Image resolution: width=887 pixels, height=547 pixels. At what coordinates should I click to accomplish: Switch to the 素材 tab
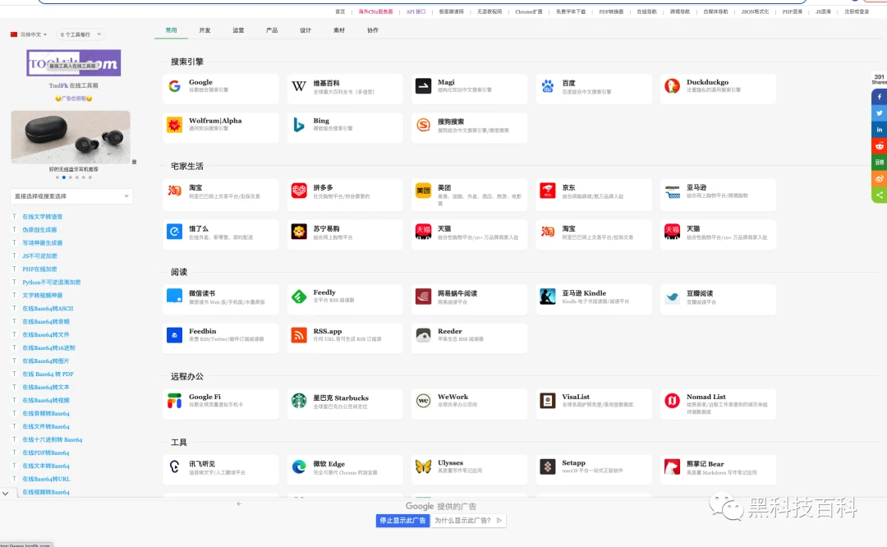pos(339,30)
